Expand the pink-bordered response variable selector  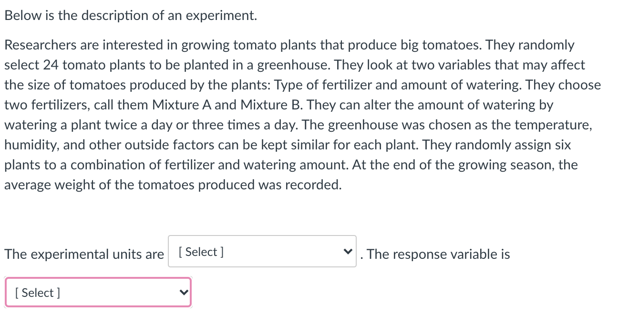[x=98, y=292]
